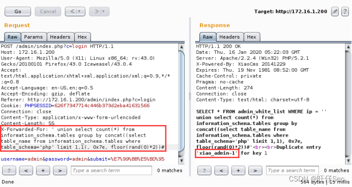Open the next-request history dropdown arrow
352x187 pixels.
[103, 12]
